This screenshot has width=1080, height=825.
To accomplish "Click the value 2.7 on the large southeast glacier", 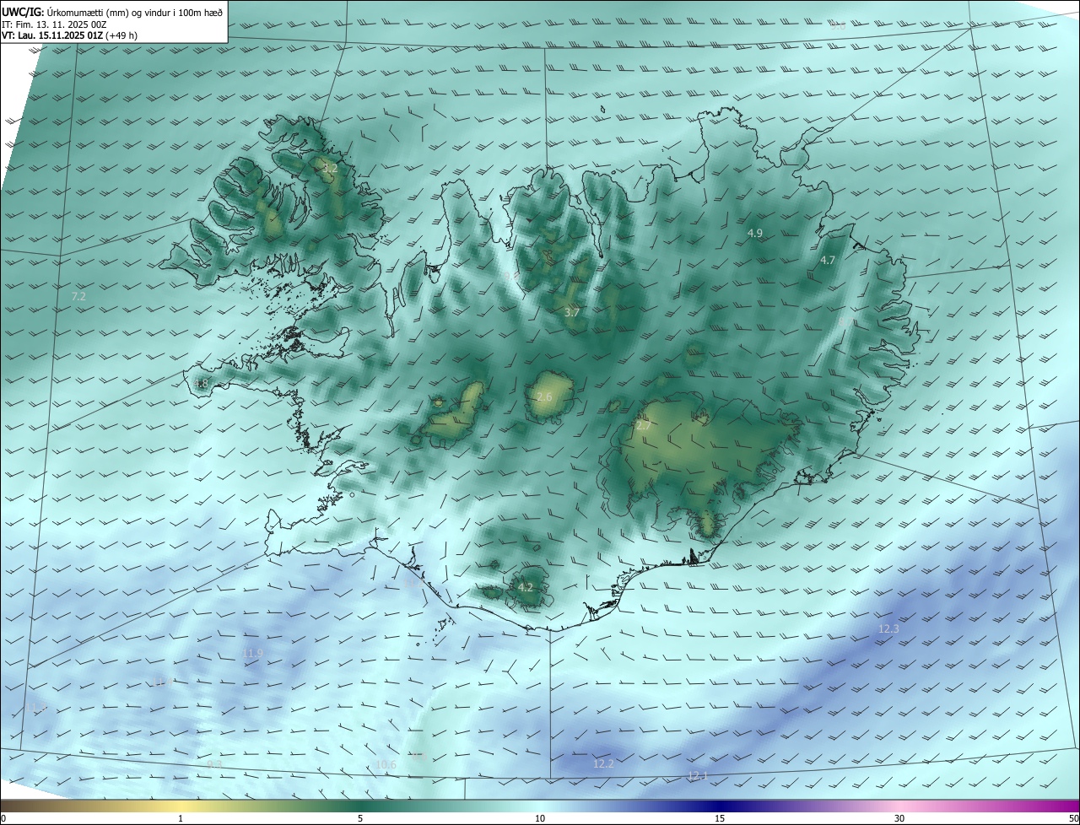I will point(643,426).
